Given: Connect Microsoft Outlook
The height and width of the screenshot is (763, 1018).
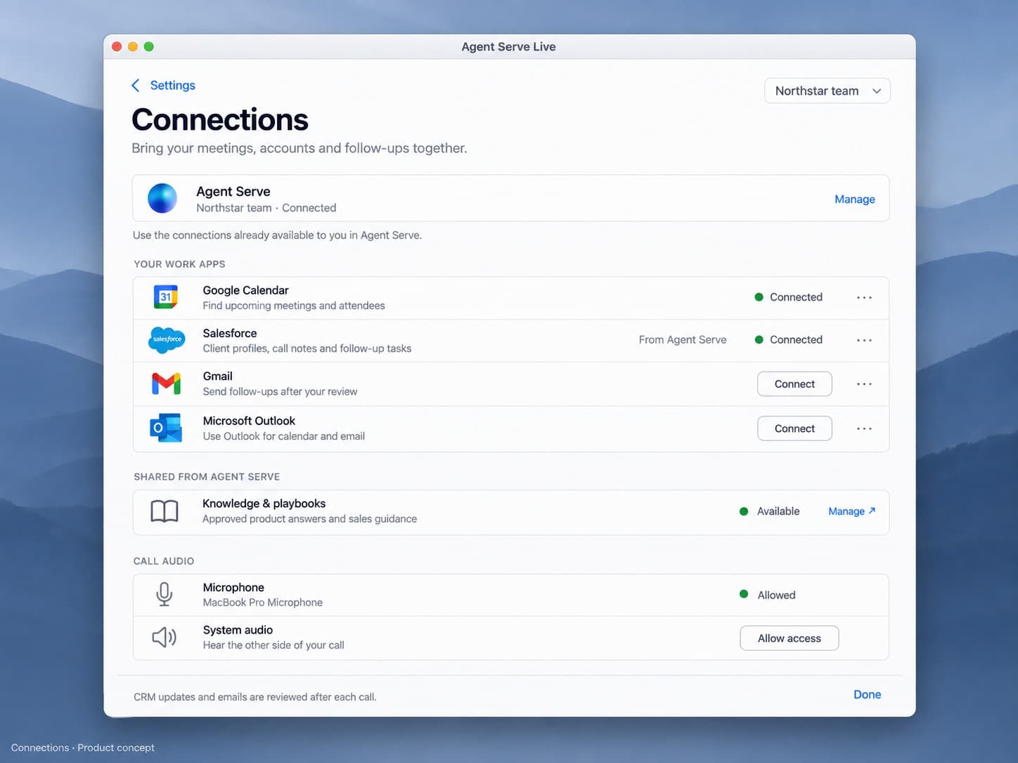Looking at the screenshot, I should pos(794,429).
